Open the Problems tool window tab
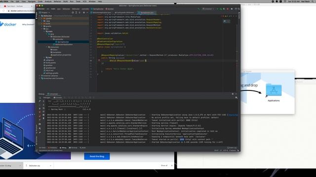 pyautogui.click(x=53, y=147)
